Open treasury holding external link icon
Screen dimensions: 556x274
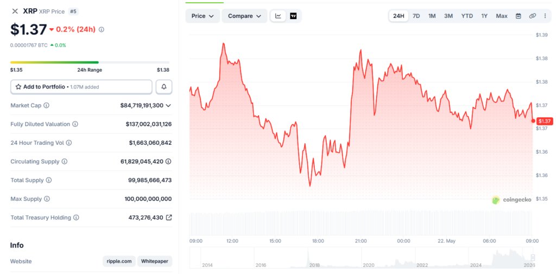169,218
